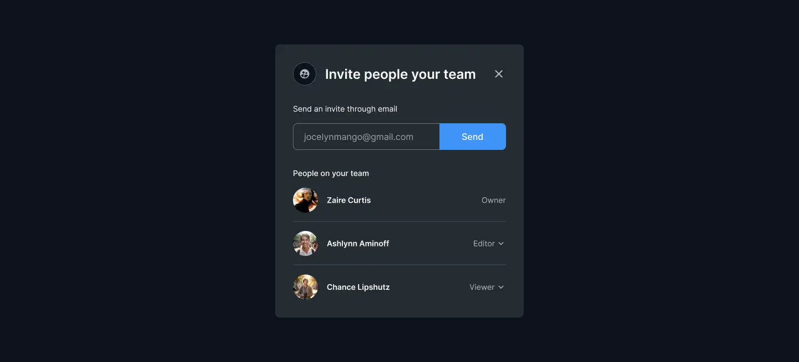Click the Owner role label
The height and width of the screenshot is (362, 799).
click(x=494, y=200)
